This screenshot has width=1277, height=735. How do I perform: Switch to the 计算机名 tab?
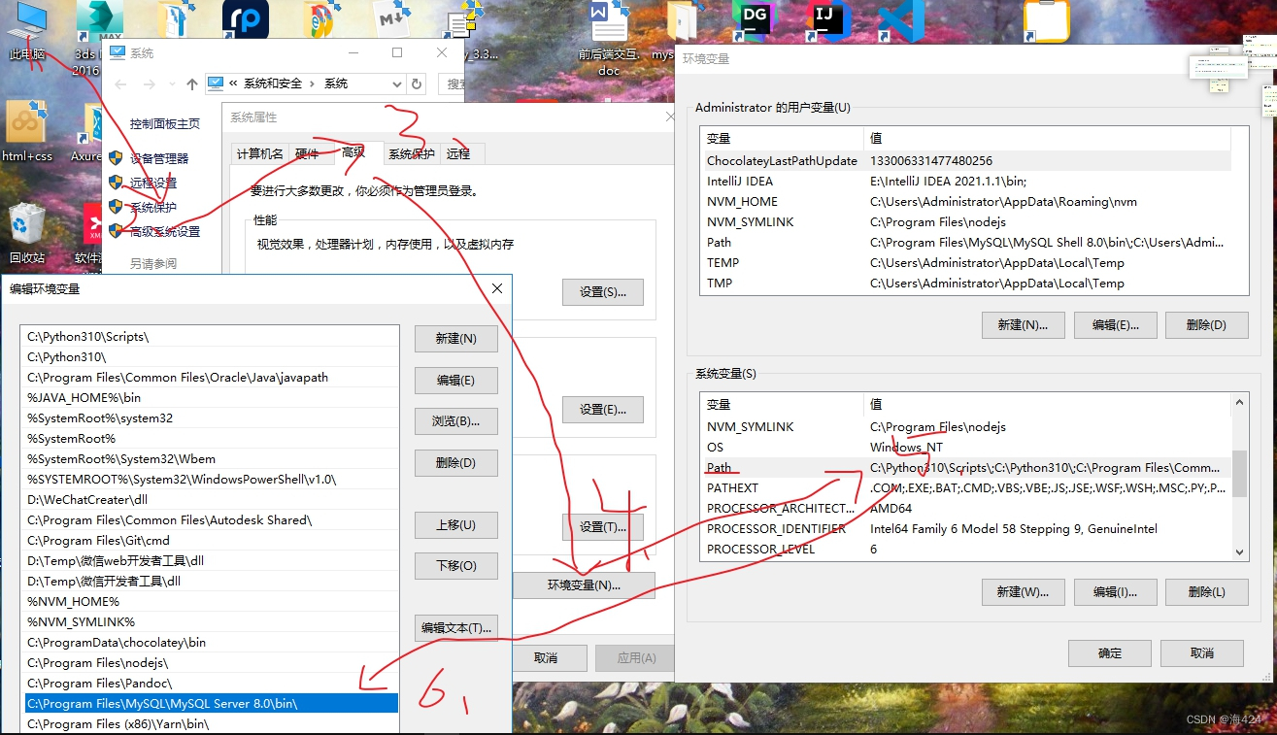click(x=260, y=153)
